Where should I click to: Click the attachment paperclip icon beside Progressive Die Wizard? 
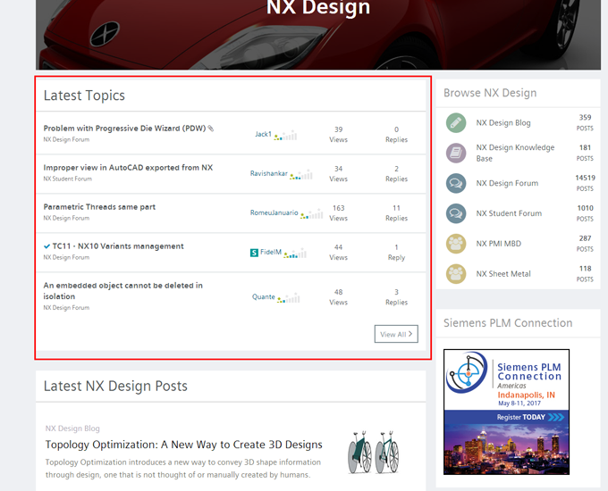pyautogui.click(x=211, y=129)
